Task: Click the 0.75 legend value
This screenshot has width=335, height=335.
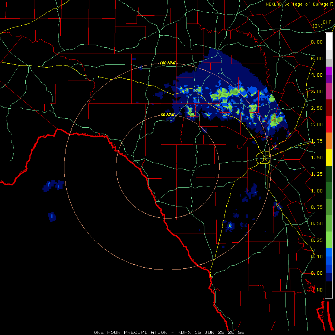Action: click(x=317, y=207)
